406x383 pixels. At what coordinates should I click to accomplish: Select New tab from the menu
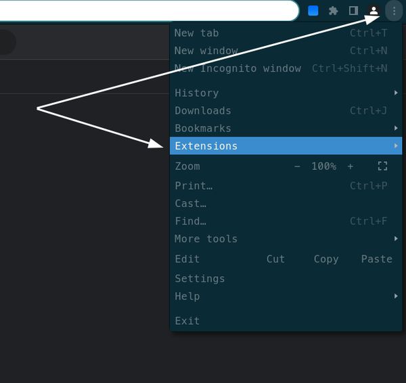[286, 33]
